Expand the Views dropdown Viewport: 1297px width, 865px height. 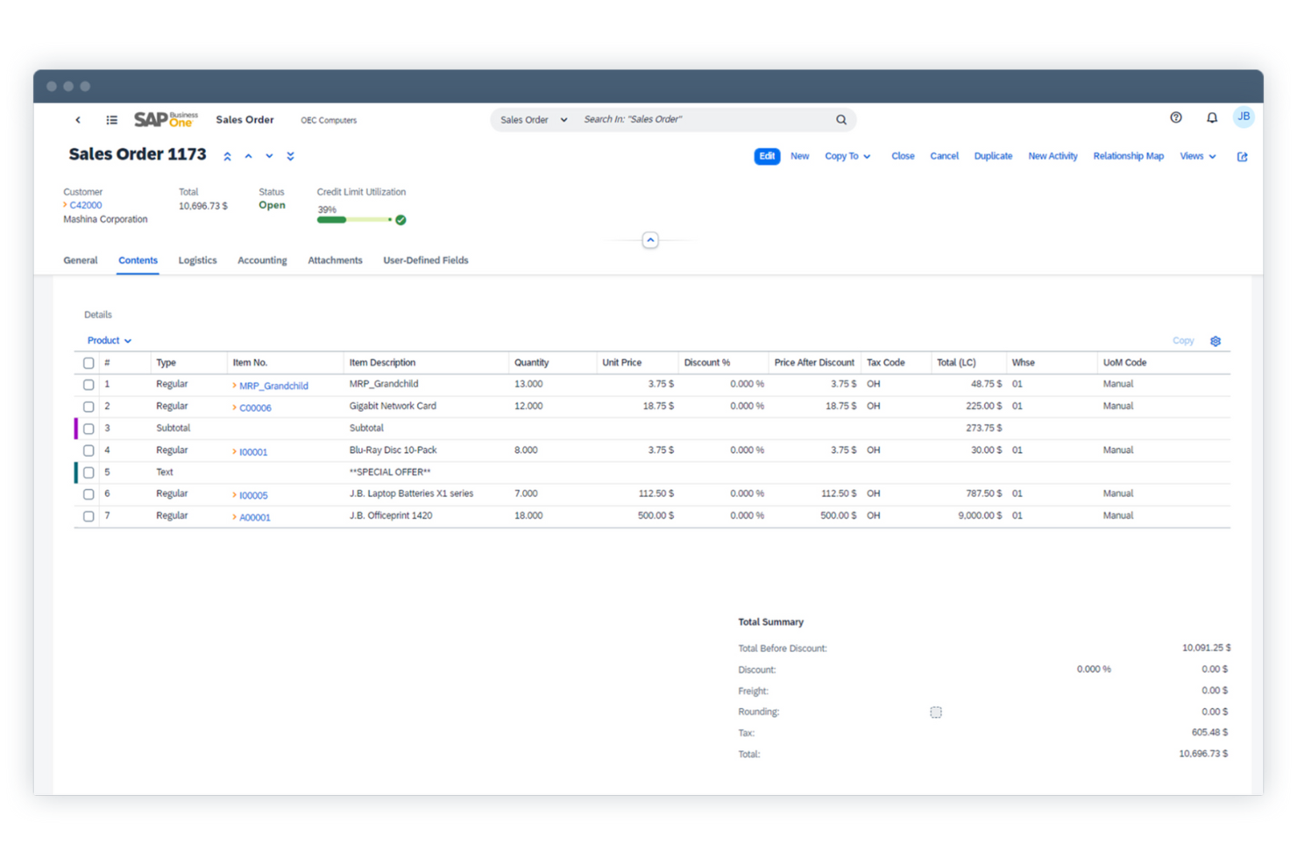click(x=1198, y=156)
